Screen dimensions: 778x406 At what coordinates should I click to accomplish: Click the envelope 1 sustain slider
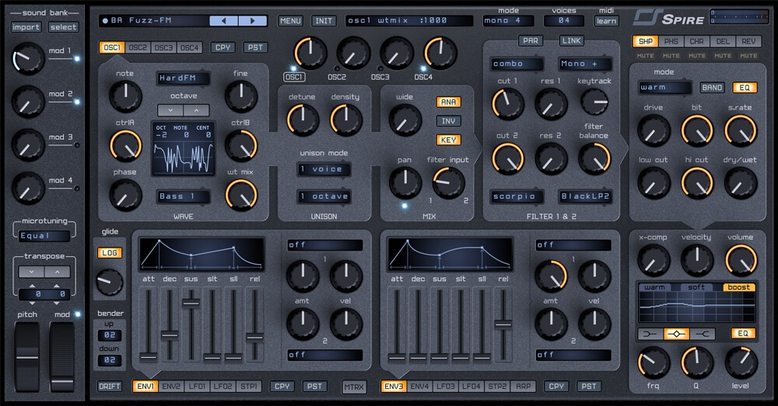(x=190, y=302)
